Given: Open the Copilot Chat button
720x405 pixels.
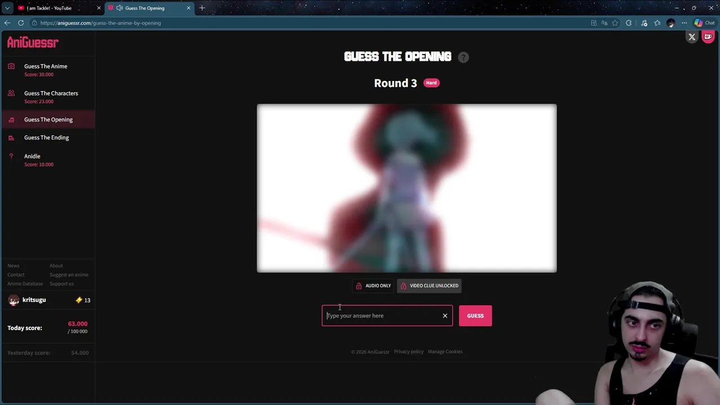Looking at the screenshot, I should pos(704,23).
